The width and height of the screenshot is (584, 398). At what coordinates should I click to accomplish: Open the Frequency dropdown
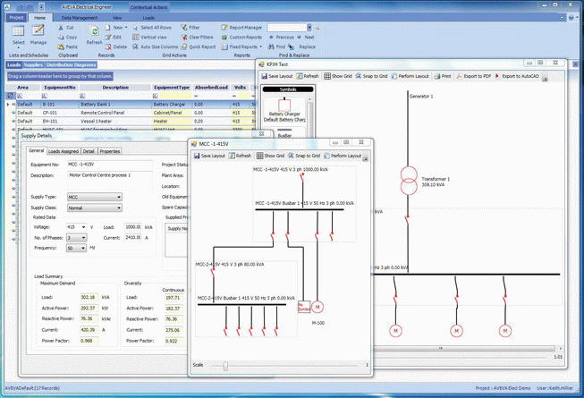point(83,249)
